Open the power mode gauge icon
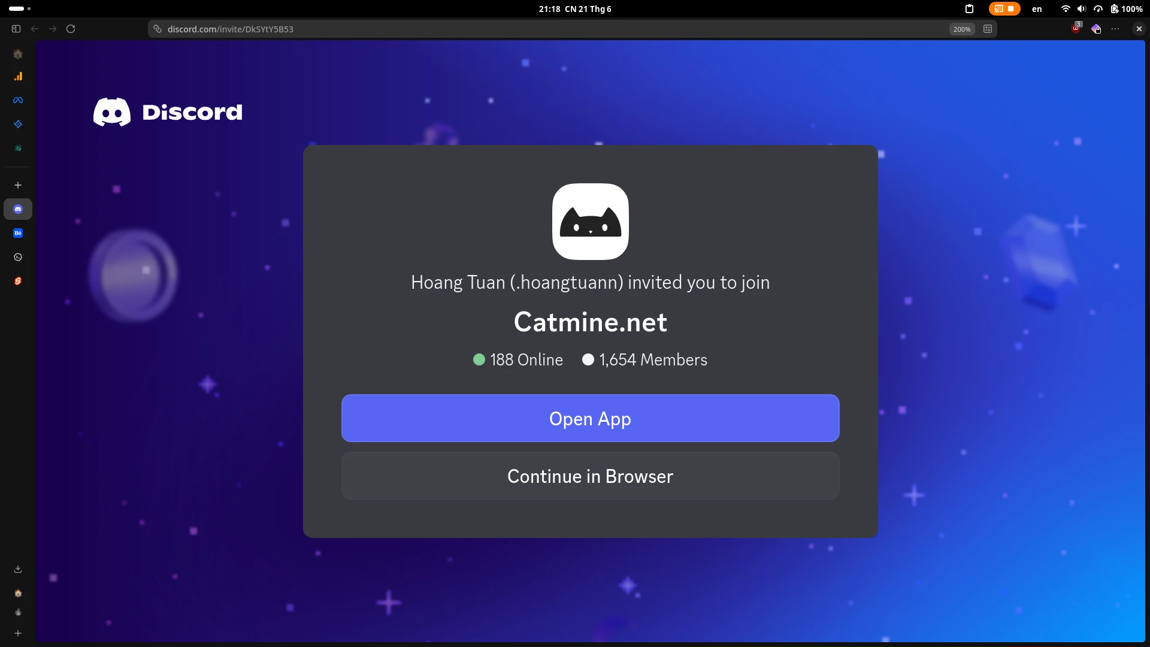Viewport: 1150px width, 647px height. coord(1098,9)
